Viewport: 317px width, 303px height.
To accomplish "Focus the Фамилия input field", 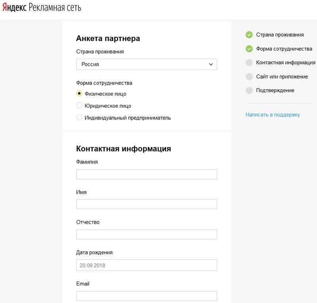I will (146, 175).
